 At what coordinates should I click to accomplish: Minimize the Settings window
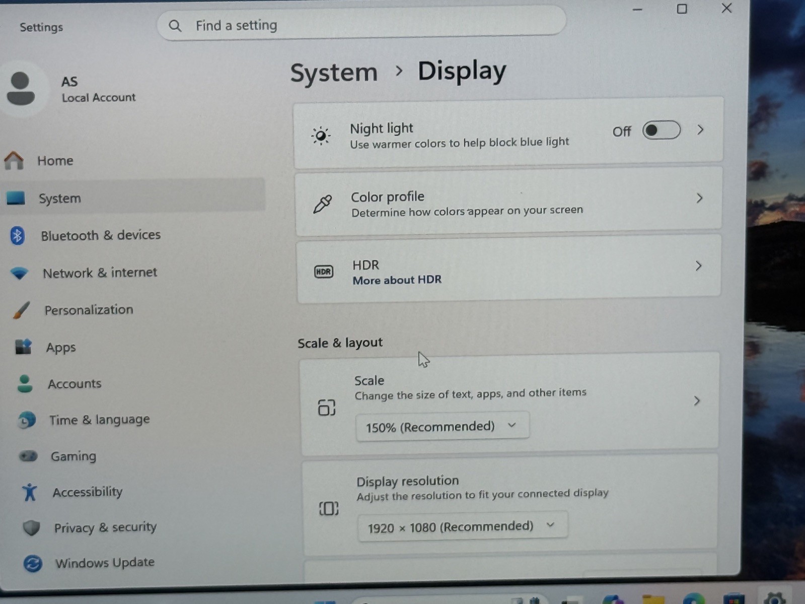(x=637, y=10)
